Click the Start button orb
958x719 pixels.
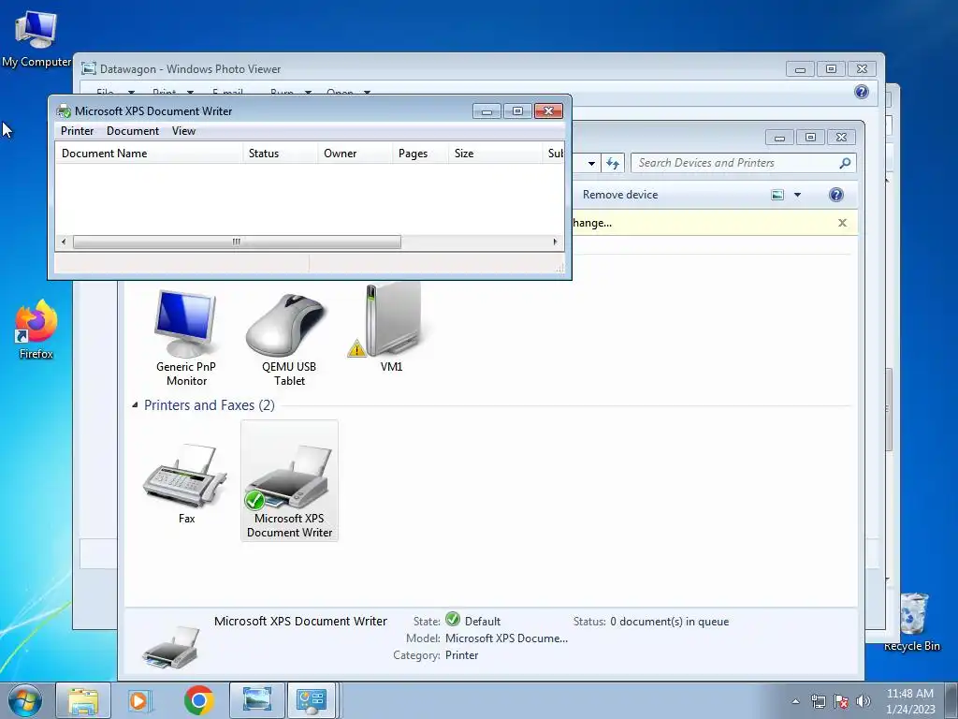coord(25,700)
